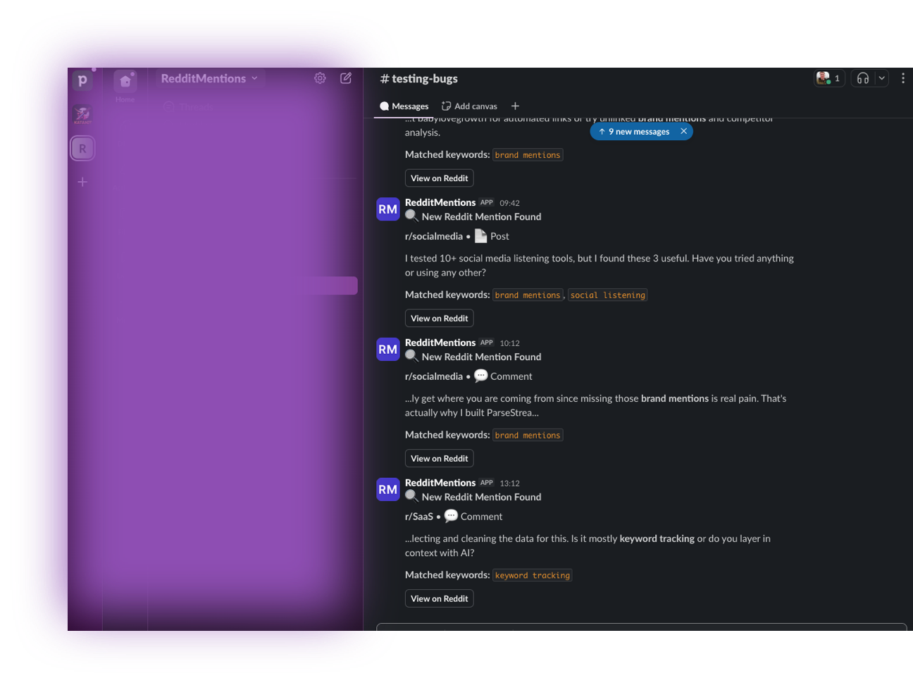Click magnifier icon in 13:12 message
Screen dimensions: 913x683
(412, 496)
